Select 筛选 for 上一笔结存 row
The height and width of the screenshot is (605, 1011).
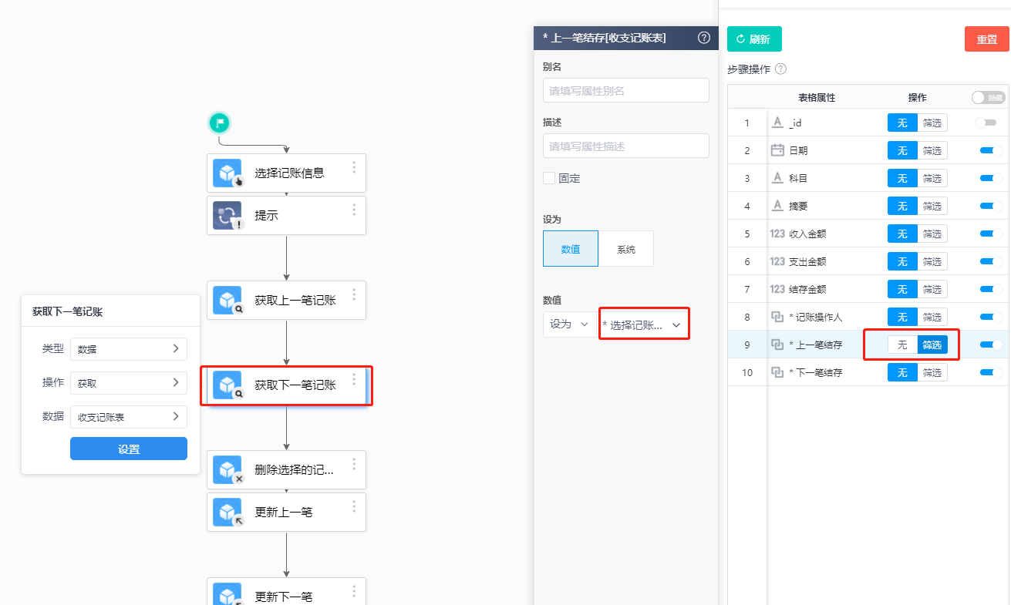pos(932,345)
